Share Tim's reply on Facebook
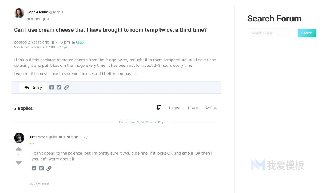The width and height of the screenshot is (325, 193). pyautogui.click(x=34, y=169)
